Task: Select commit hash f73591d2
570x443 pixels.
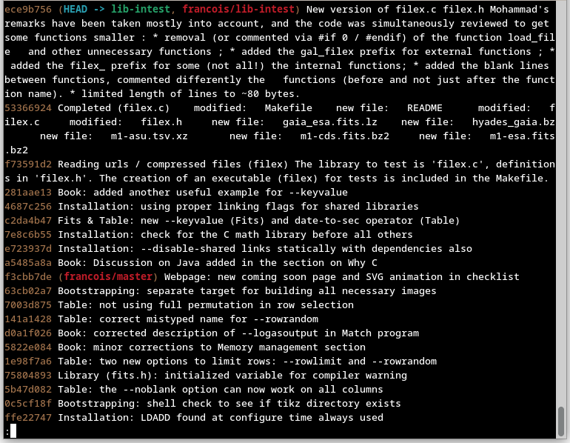Action: coord(28,164)
